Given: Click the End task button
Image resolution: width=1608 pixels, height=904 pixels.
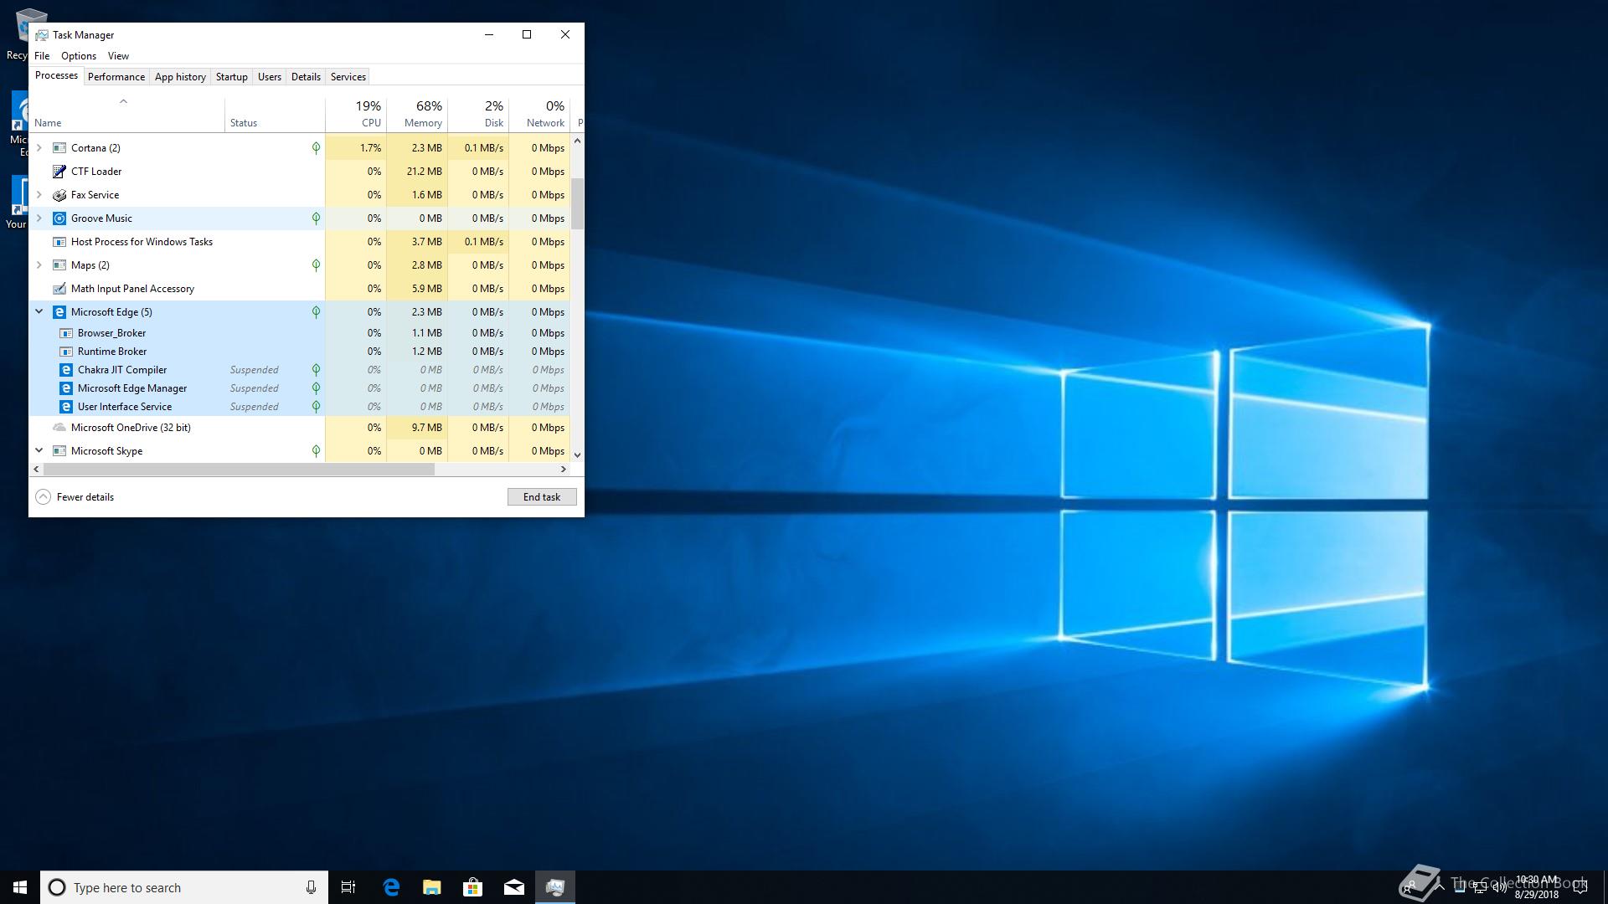Looking at the screenshot, I should point(542,497).
